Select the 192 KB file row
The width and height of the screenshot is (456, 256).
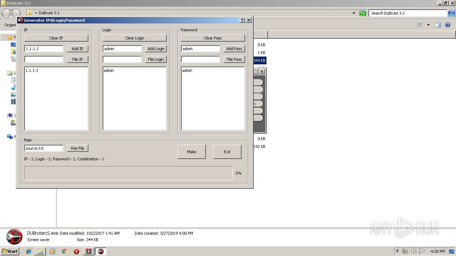point(259,146)
